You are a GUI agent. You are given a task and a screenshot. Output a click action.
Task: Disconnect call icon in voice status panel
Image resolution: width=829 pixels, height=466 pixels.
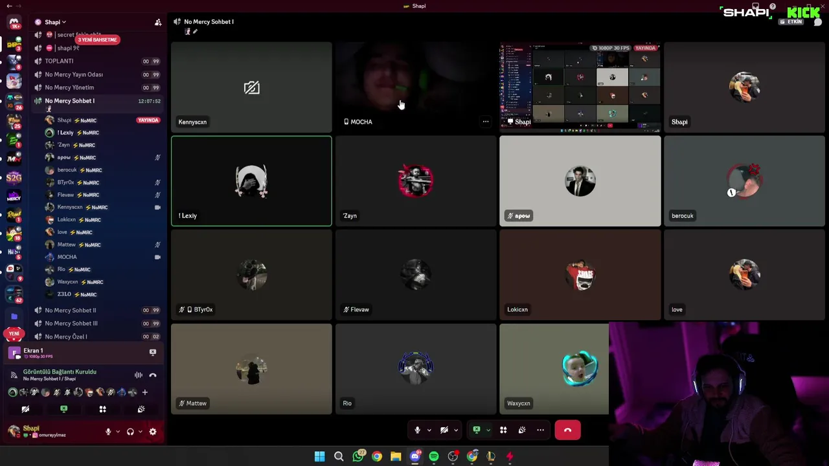[x=153, y=375]
